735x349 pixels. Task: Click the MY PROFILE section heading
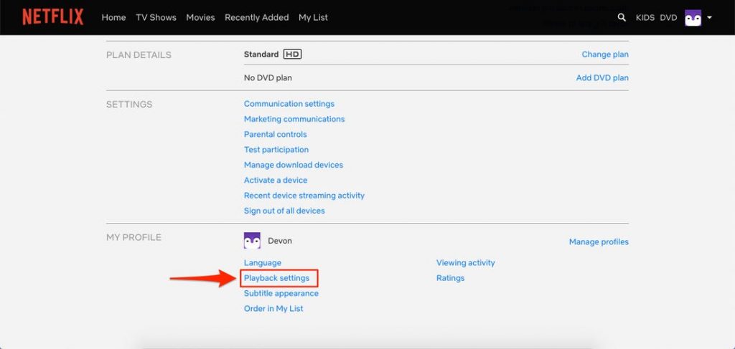[134, 237]
